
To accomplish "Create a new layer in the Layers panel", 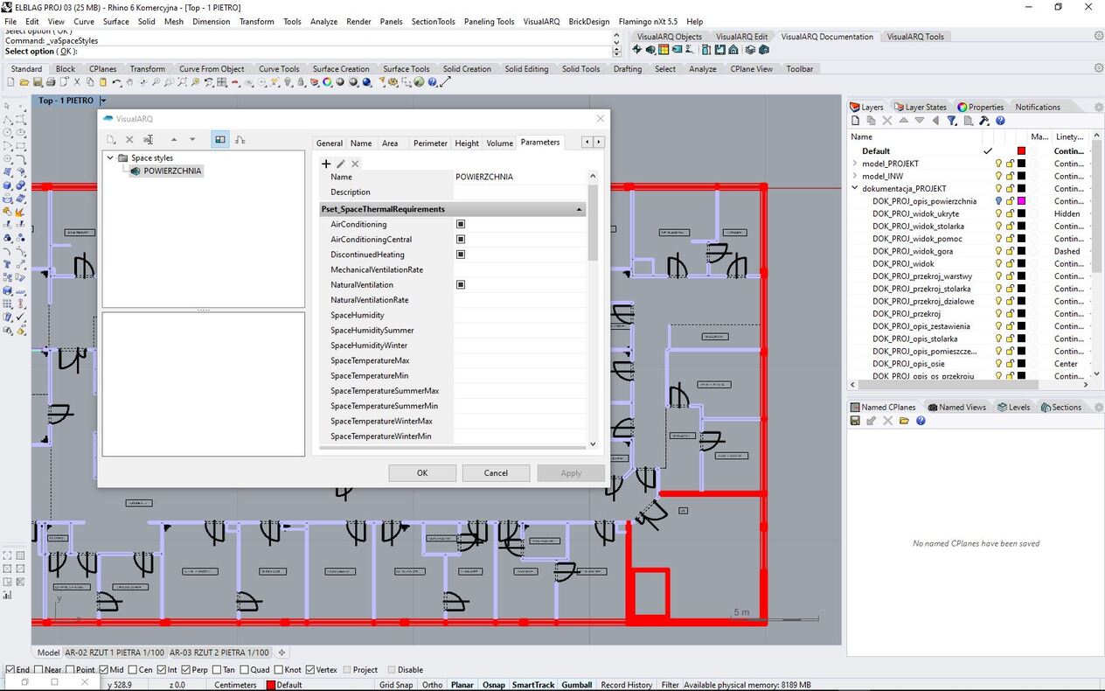I will (856, 120).
